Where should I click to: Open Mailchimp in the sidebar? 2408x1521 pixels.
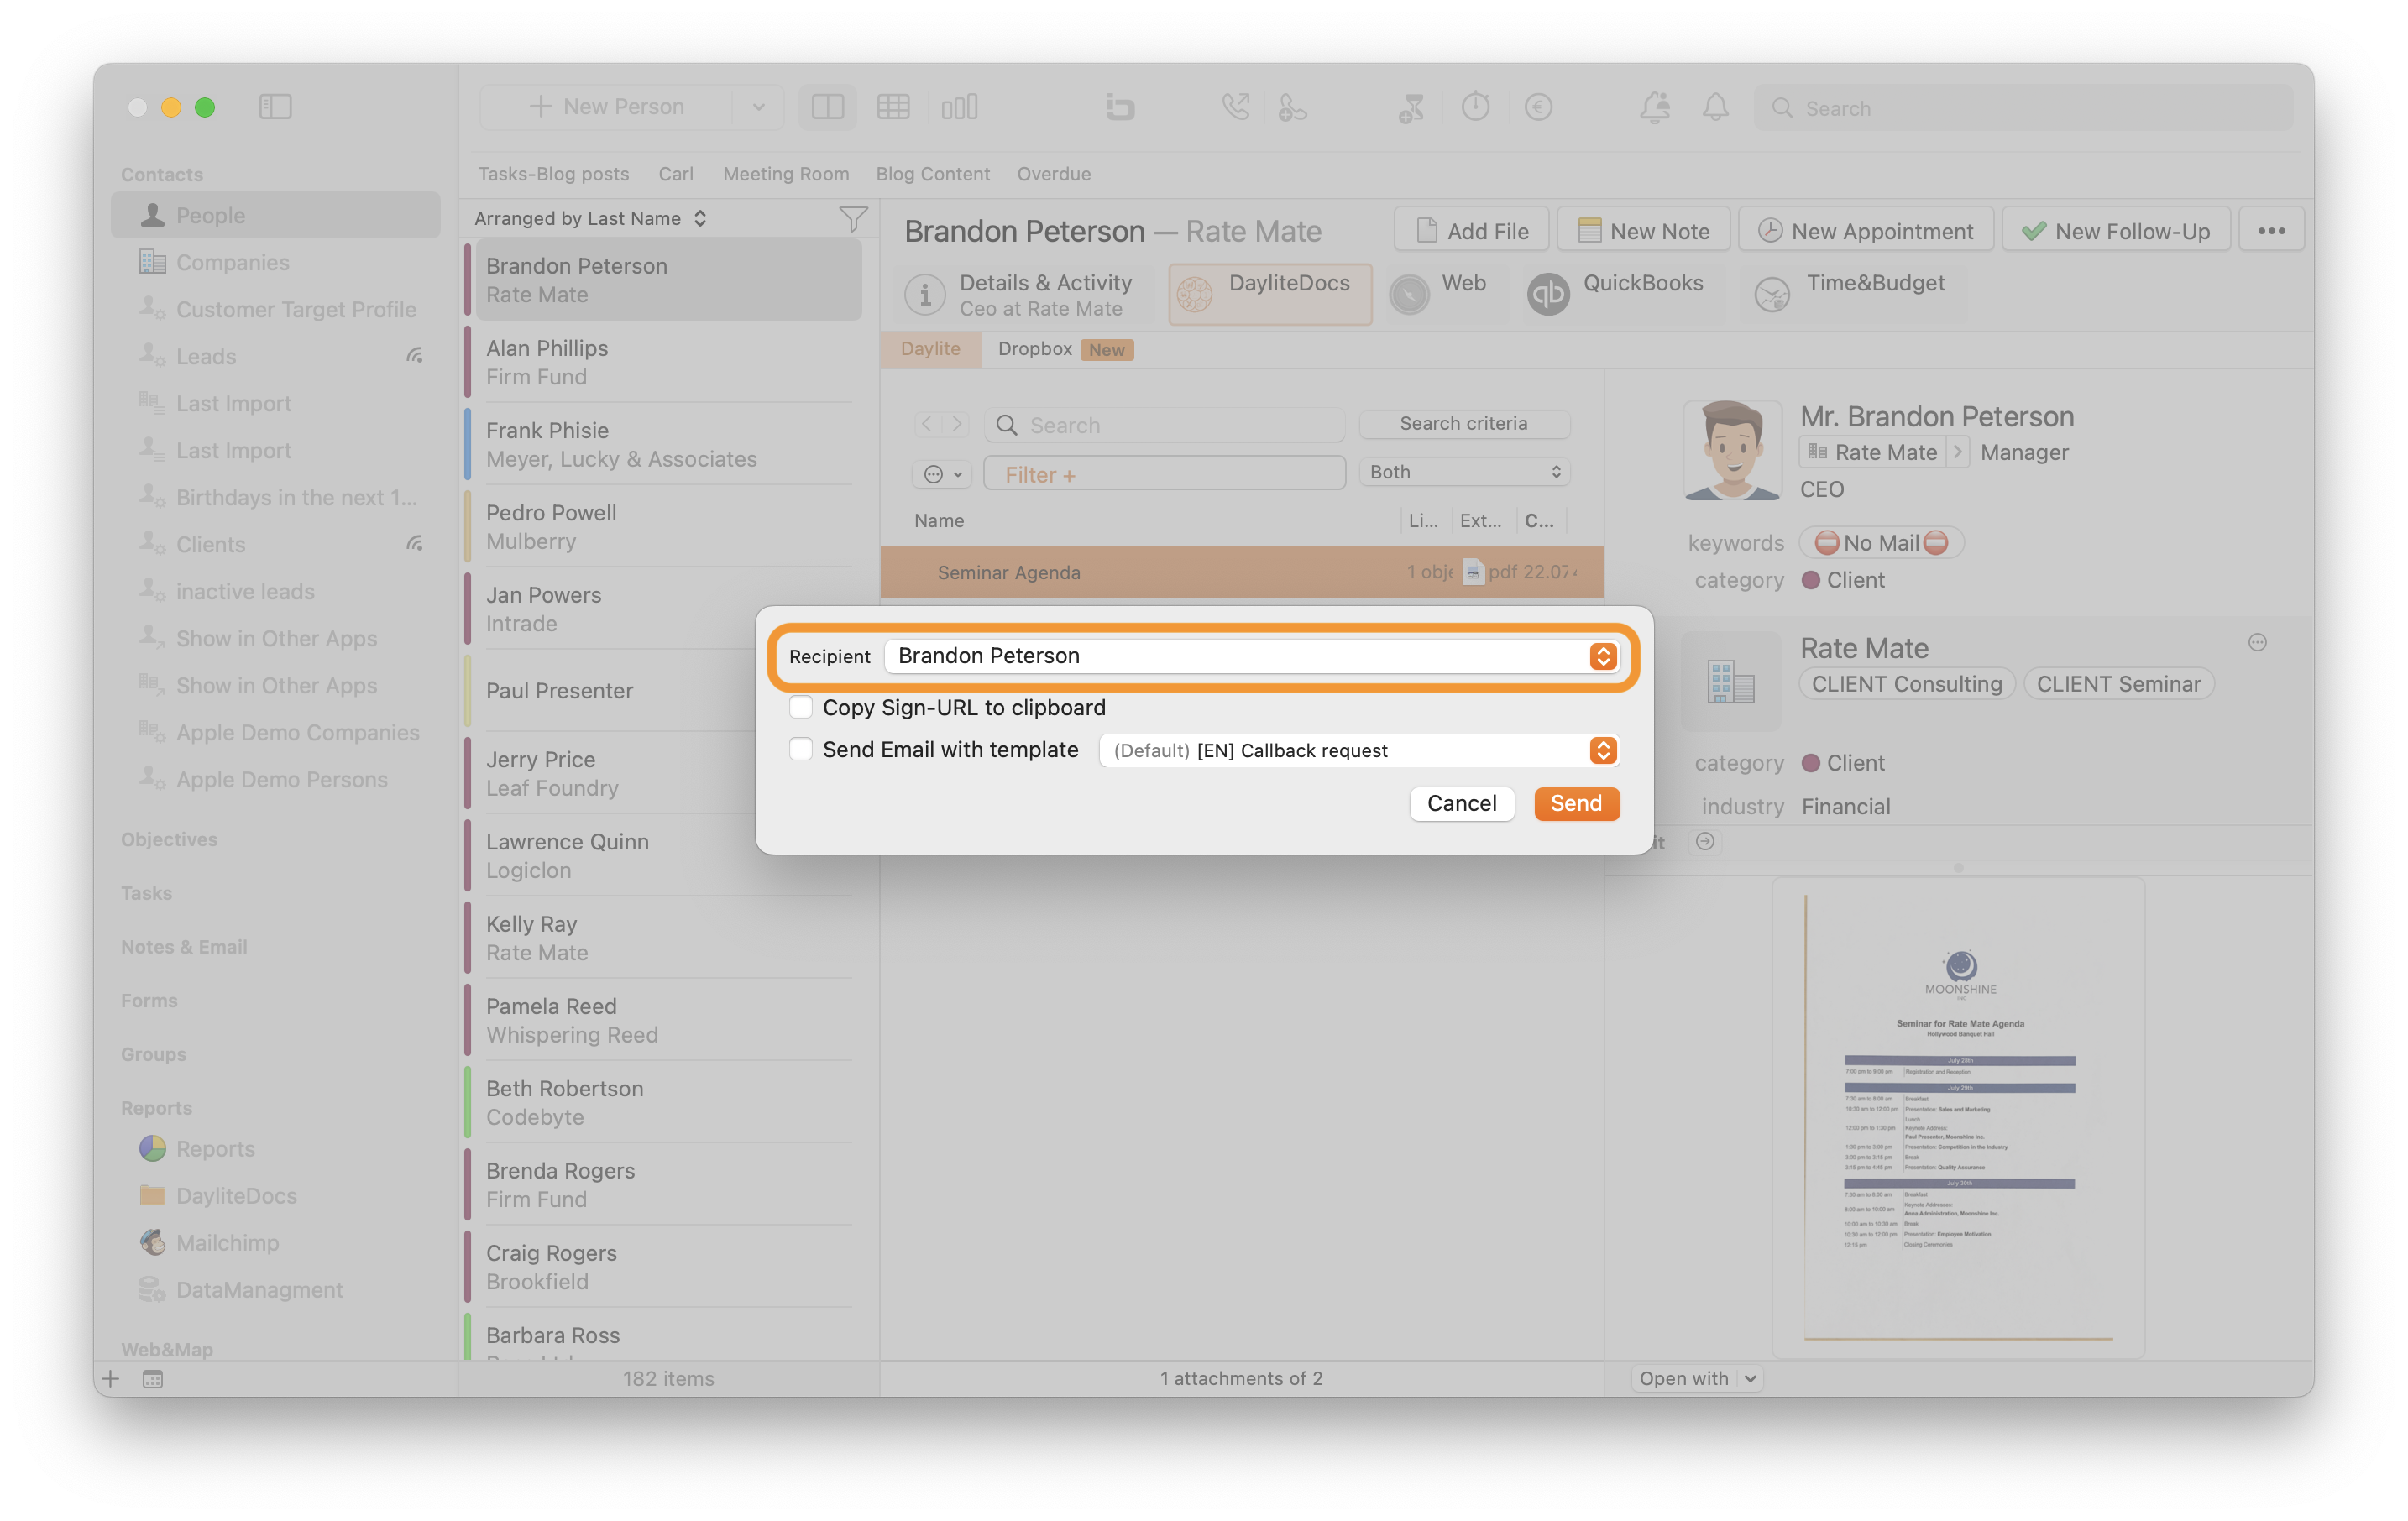(x=228, y=1242)
